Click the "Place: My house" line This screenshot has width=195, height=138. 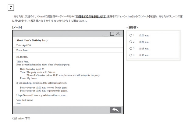[28, 78]
